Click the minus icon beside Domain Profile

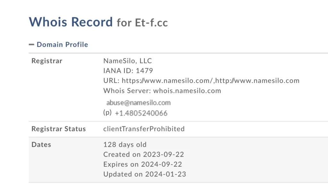tap(31, 45)
